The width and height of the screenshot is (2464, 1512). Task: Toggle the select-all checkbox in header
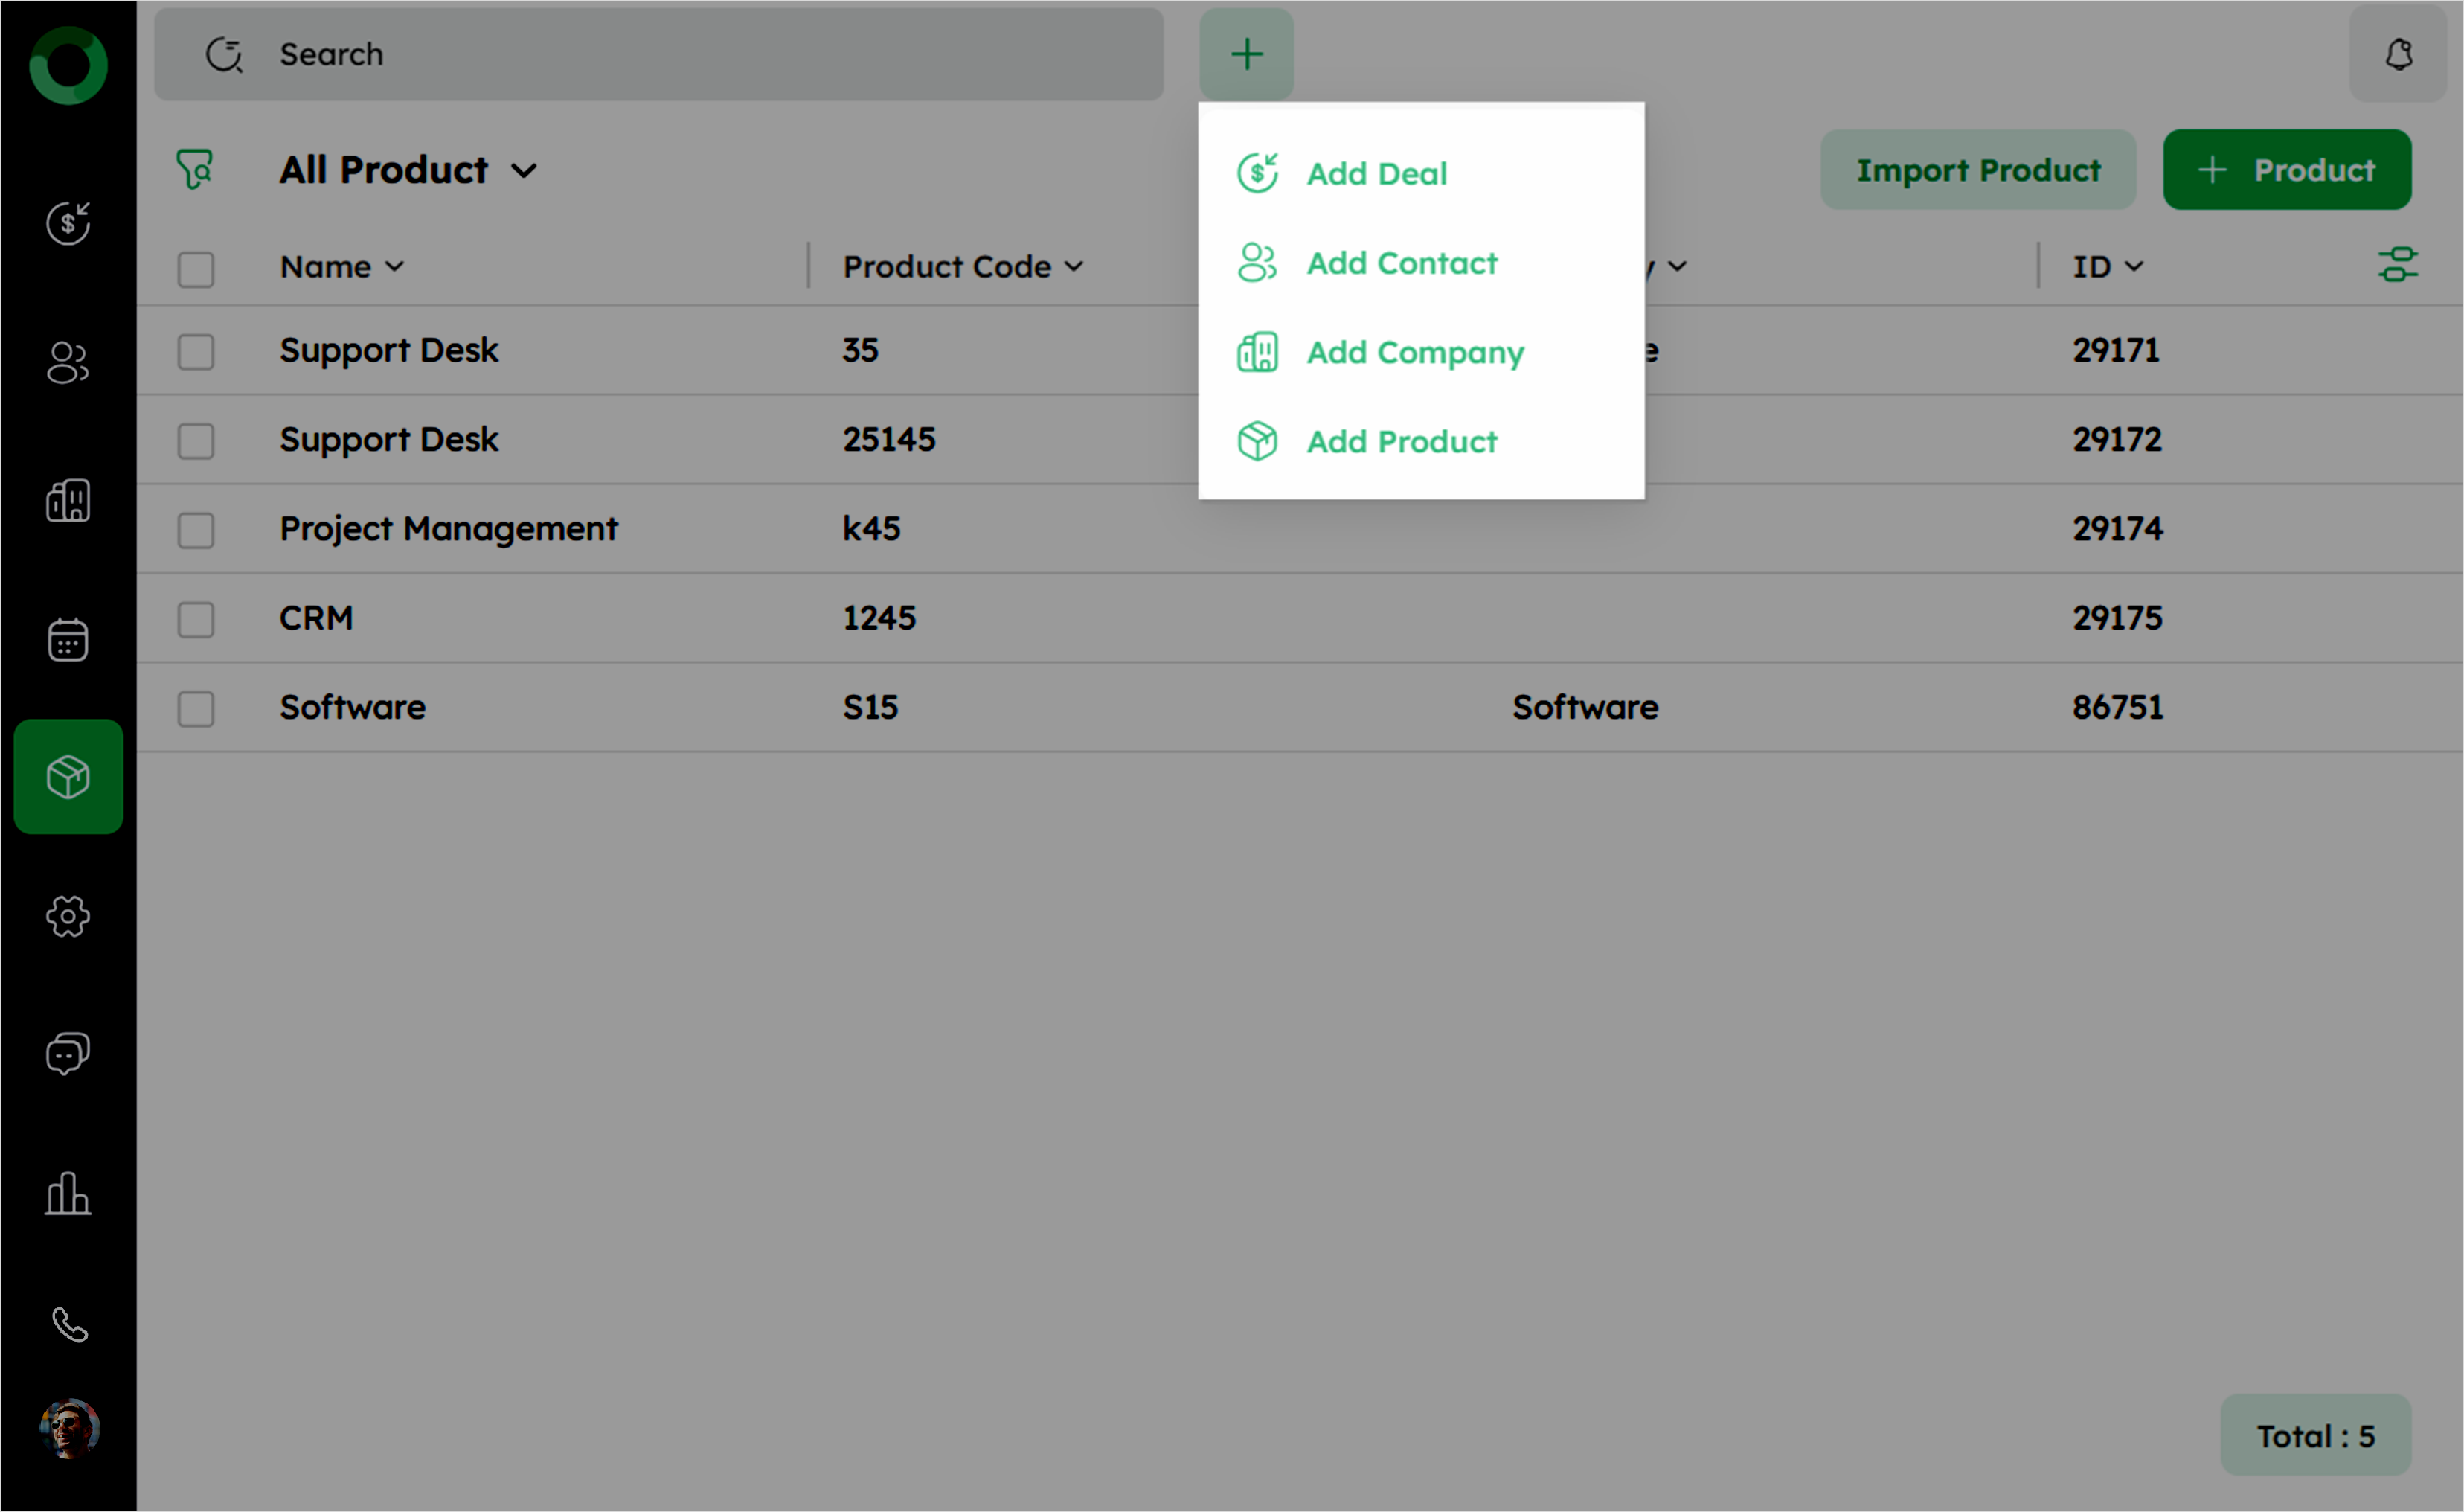point(196,268)
